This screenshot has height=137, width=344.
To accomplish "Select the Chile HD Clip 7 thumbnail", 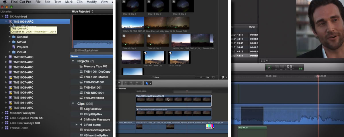I will tap(157, 40).
